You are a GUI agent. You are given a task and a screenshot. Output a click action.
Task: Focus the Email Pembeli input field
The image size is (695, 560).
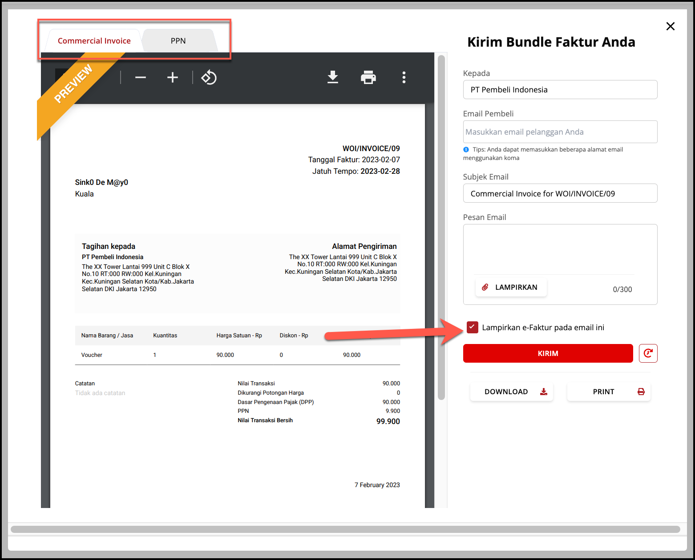(x=560, y=132)
